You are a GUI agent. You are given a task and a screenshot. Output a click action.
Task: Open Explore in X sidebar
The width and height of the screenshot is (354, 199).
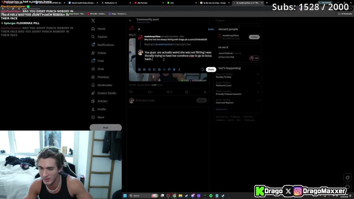click(99, 37)
